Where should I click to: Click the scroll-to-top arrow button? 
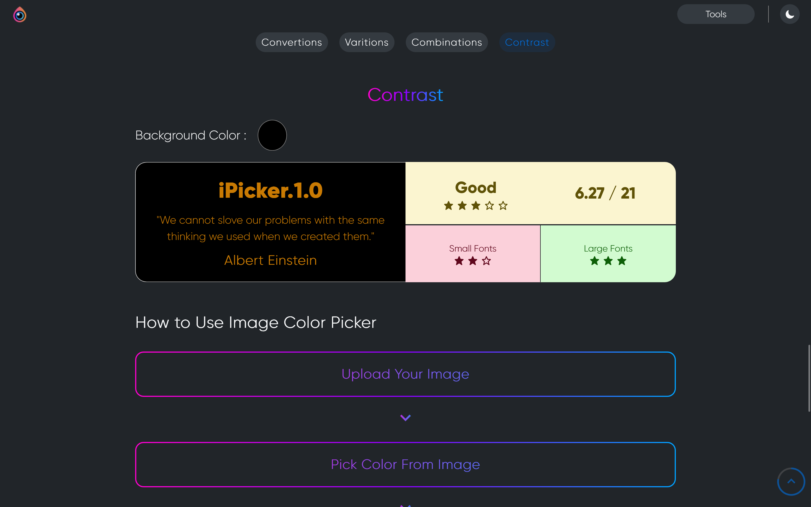791,481
